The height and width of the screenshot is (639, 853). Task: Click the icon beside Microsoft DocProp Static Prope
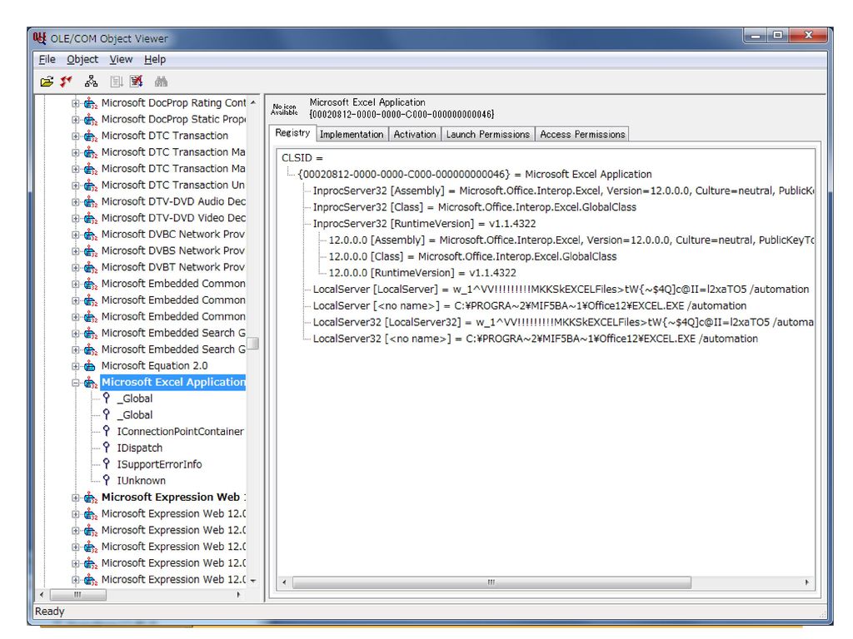point(90,120)
